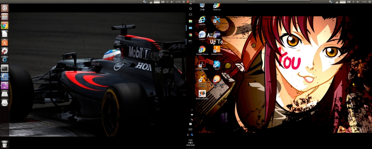
Task: Open volume indicator on left display's top panel
Action: pos(172,2)
